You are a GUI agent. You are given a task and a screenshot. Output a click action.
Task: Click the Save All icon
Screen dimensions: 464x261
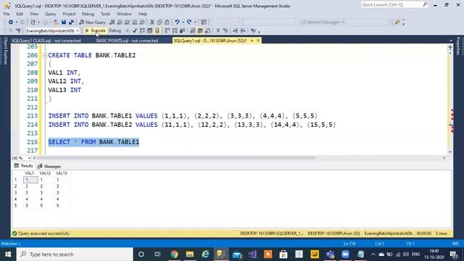pyautogui.click(x=71, y=22)
